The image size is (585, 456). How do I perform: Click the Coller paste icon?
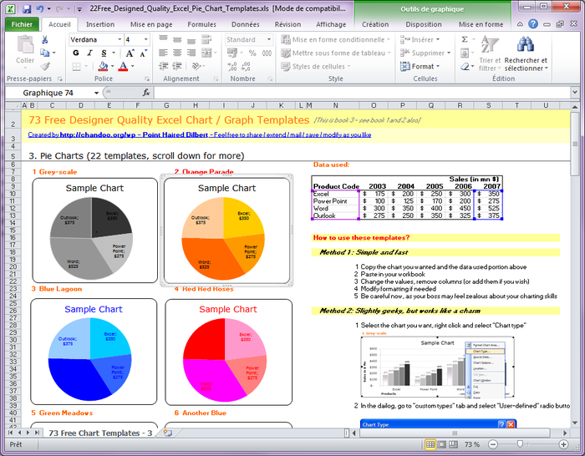[25, 45]
